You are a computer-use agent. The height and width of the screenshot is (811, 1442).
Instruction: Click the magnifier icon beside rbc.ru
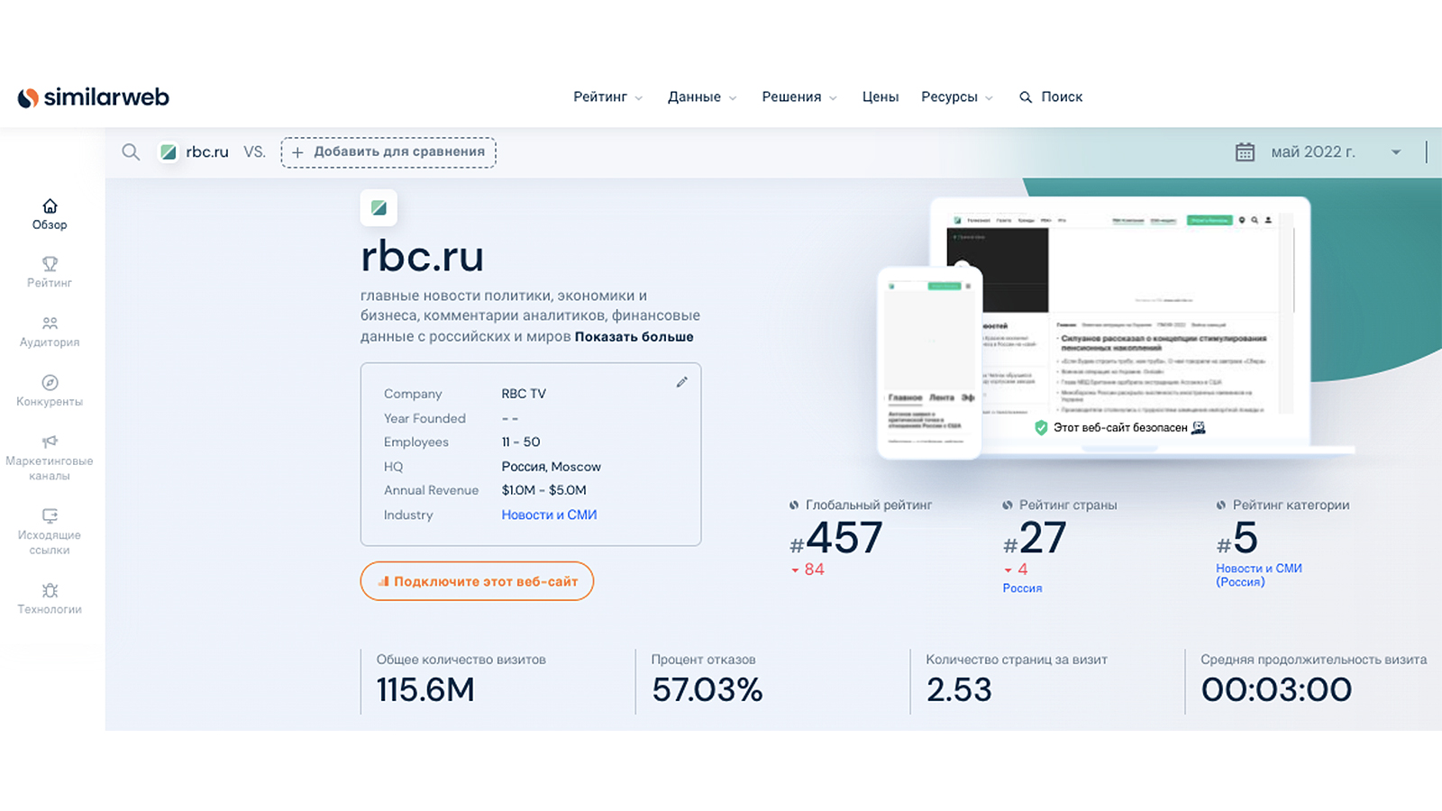point(131,152)
